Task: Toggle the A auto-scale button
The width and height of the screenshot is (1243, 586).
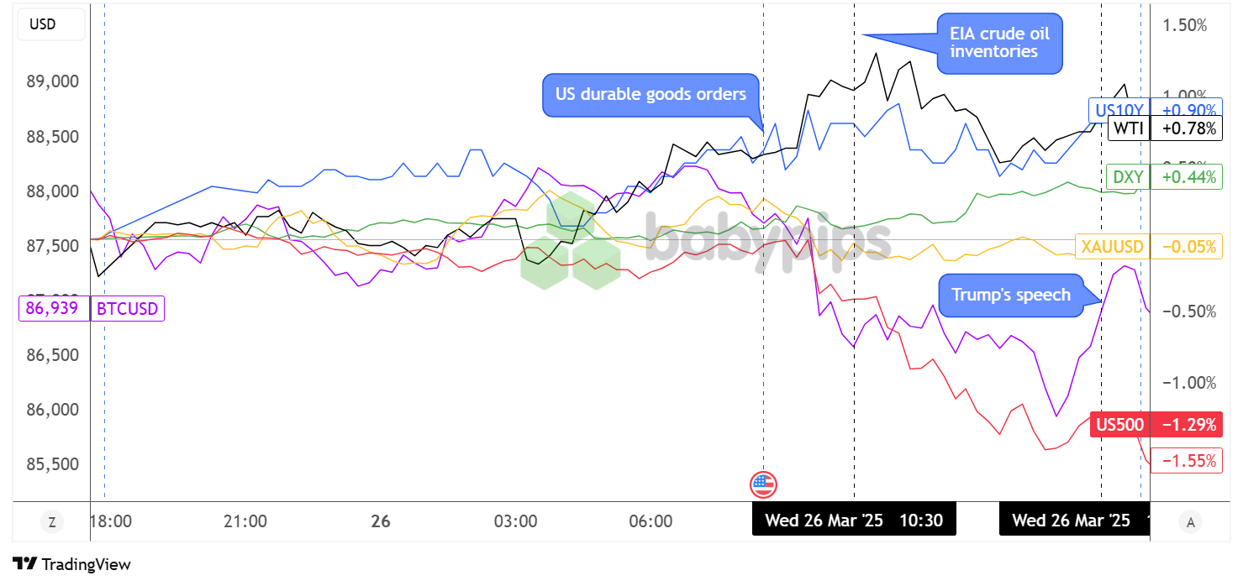Action: 1190,522
